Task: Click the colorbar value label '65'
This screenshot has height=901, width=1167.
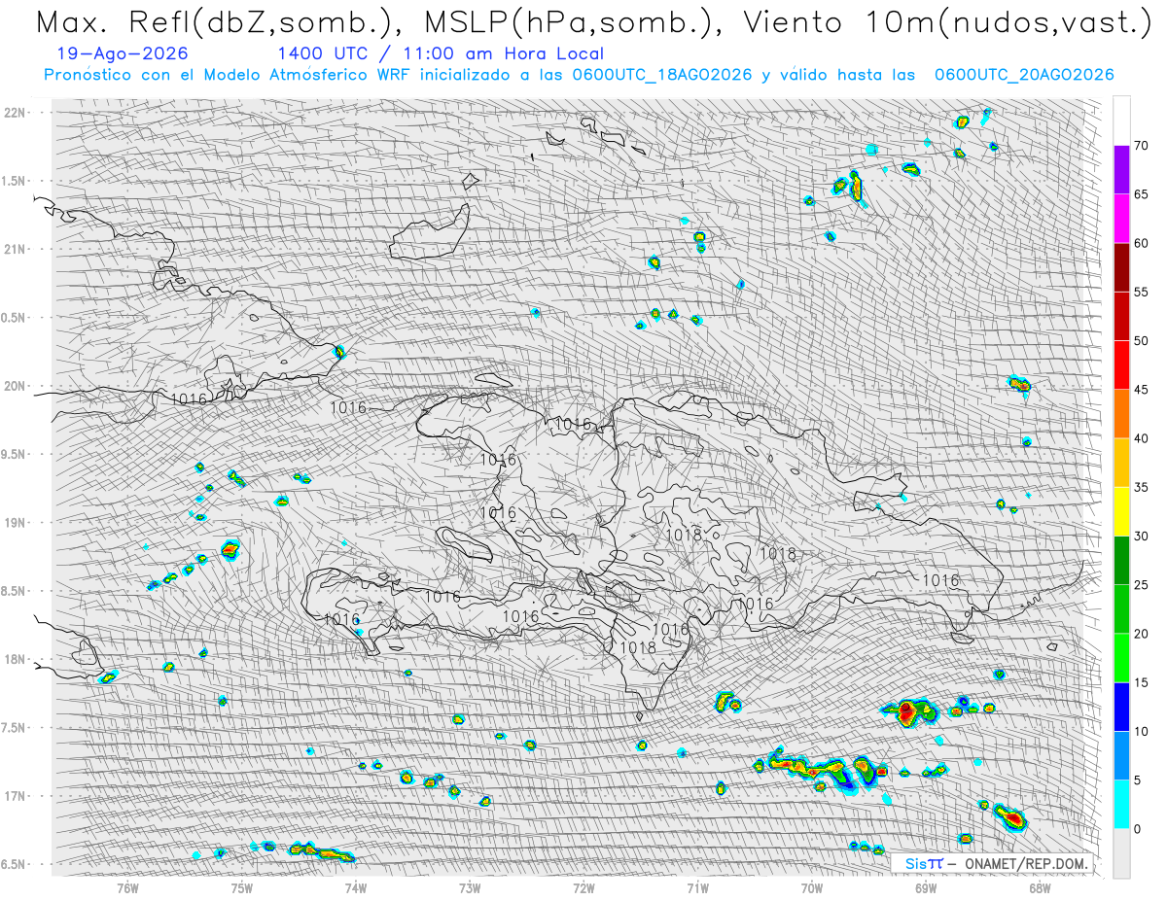Action: tap(1141, 194)
